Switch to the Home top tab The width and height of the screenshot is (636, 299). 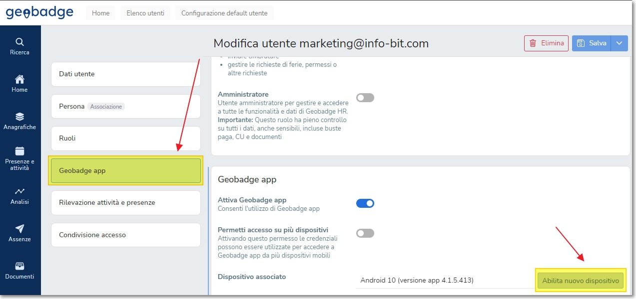pyautogui.click(x=100, y=13)
